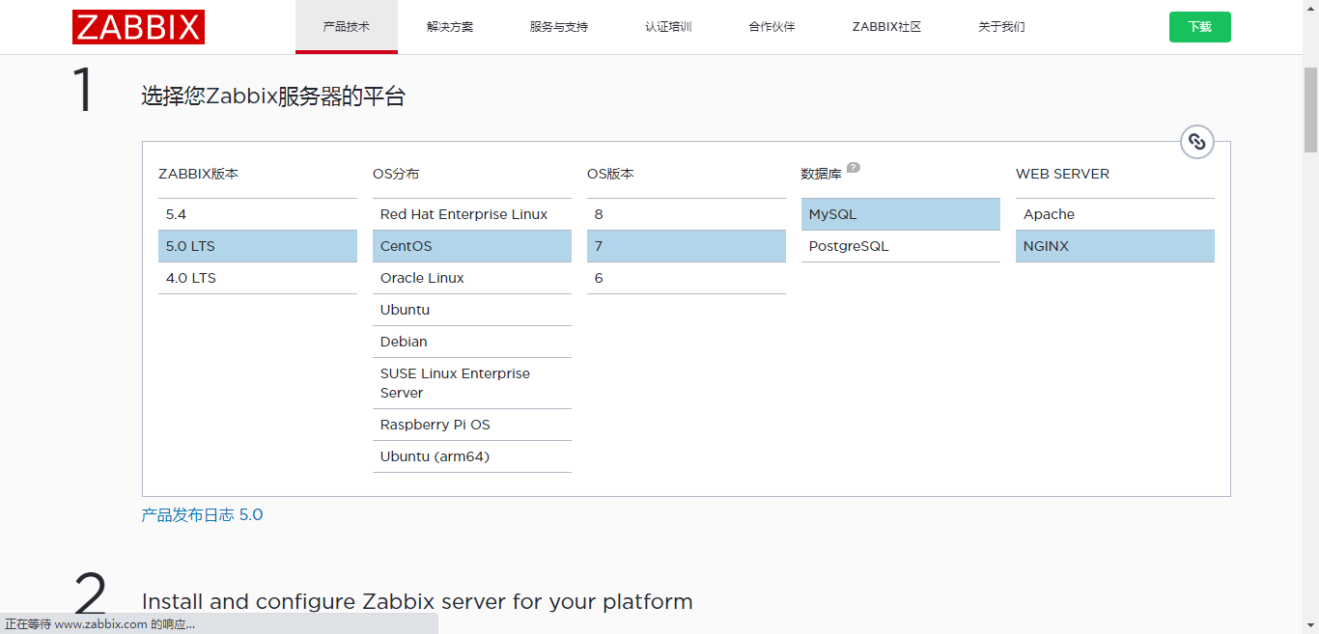The width and height of the screenshot is (1319, 634).
Task: Click the scrollbar down arrow
Action: 1311,625
